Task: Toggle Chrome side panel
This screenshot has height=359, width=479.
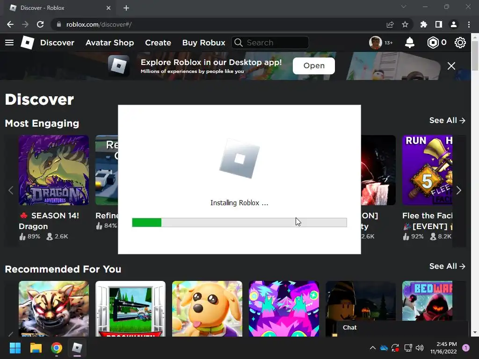Action: (x=438, y=24)
